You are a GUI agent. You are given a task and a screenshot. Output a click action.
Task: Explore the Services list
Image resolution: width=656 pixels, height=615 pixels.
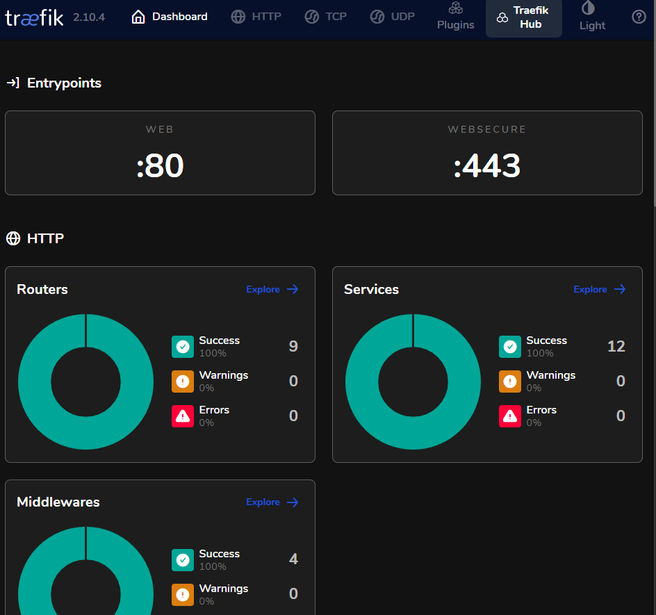pyautogui.click(x=599, y=289)
